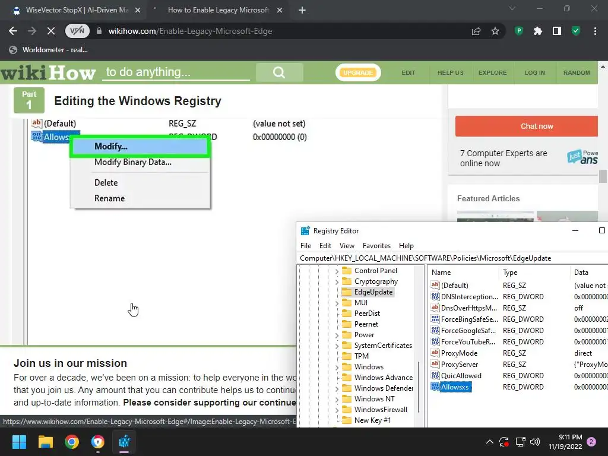The height and width of the screenshot is (456, 608).
Task: Click the browser address bar URL
Action: 190,31
